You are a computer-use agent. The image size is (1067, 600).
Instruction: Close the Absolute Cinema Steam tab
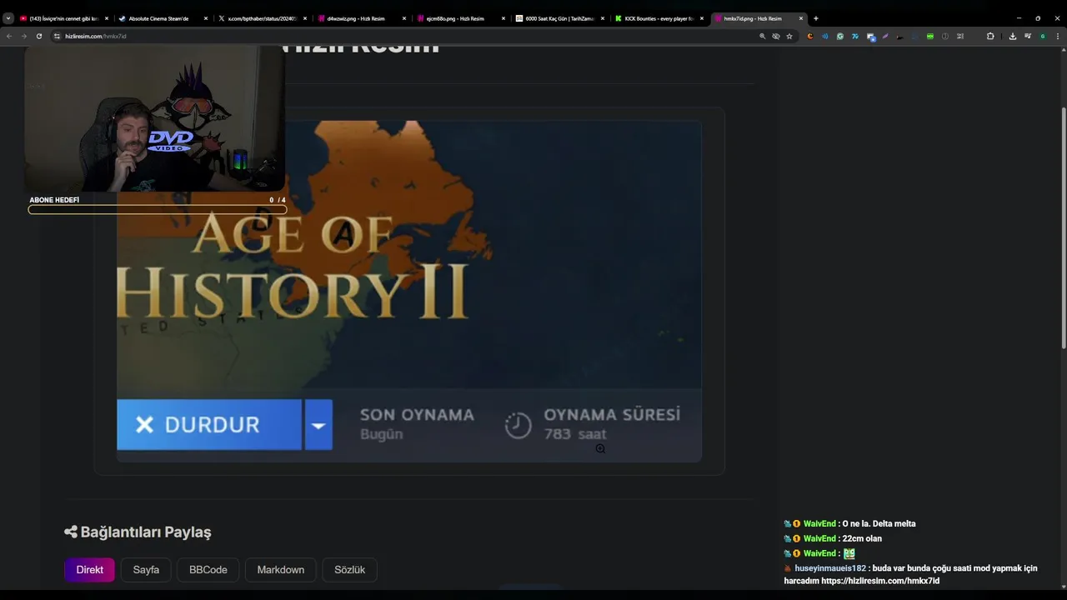206,18
